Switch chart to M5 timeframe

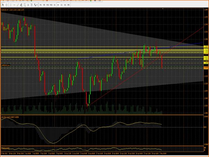(x=44, y=5)
